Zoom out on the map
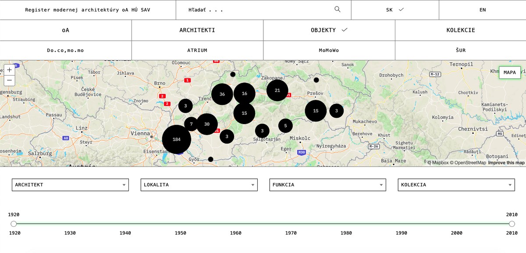This screenshot has height=253, width=526. coord(9,80)
